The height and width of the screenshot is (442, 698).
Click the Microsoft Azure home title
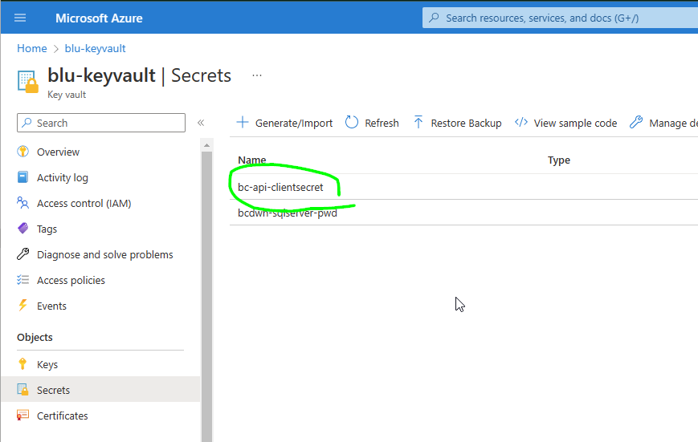(99, 18)
